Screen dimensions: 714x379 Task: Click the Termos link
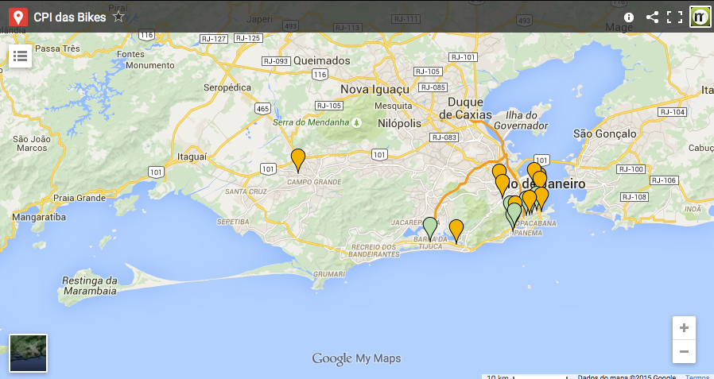pos(697,377)
